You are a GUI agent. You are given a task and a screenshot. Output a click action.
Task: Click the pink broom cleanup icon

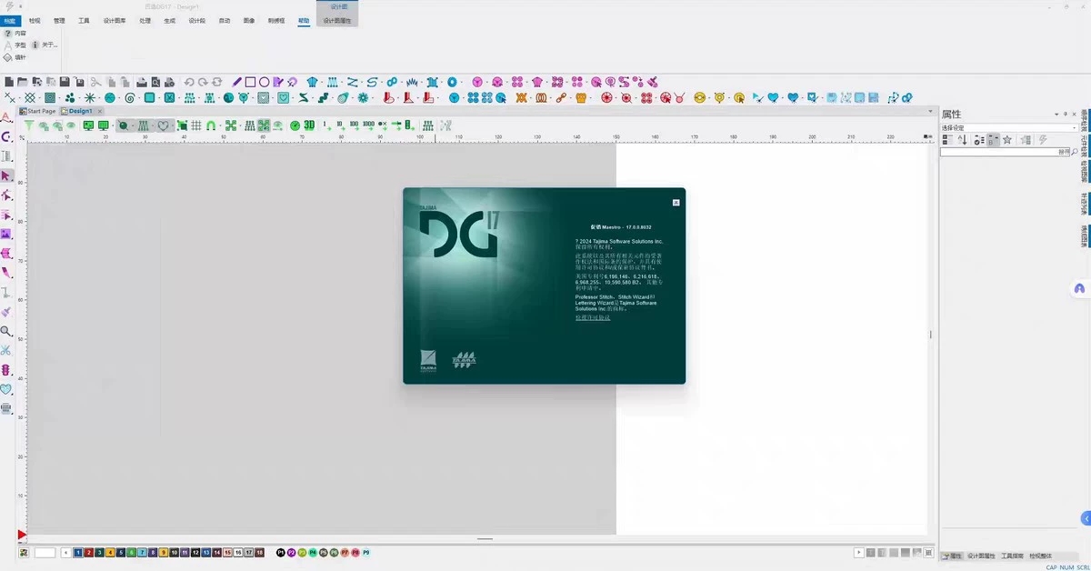[653, 82]
